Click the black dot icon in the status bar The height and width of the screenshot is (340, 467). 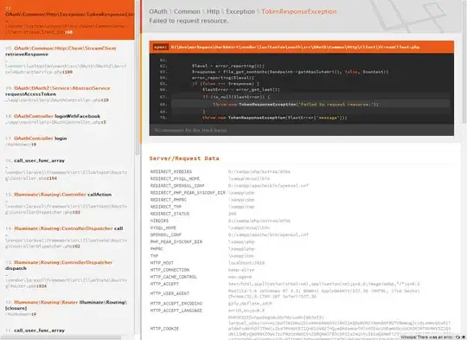[464, 337]
